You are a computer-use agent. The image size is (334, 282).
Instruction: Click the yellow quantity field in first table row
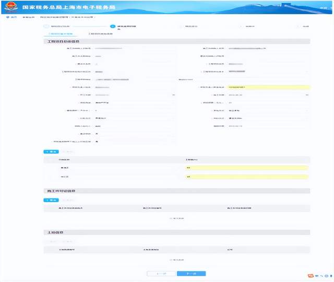pyautogui.click(x=247, y=168)
